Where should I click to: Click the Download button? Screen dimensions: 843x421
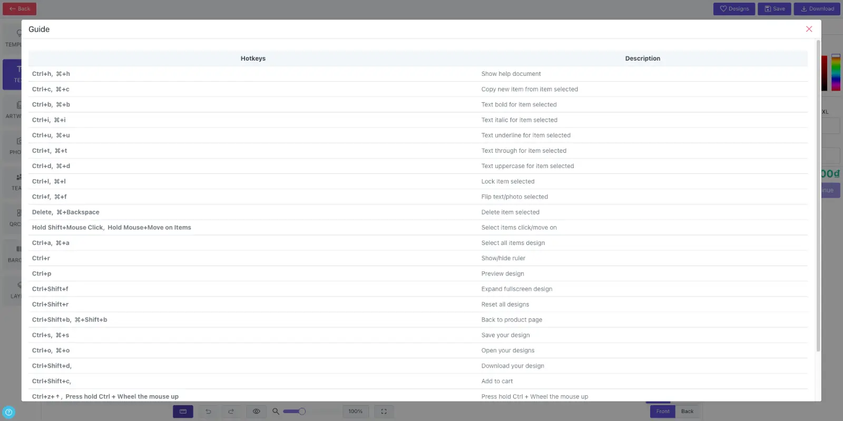tap(817, 9)
